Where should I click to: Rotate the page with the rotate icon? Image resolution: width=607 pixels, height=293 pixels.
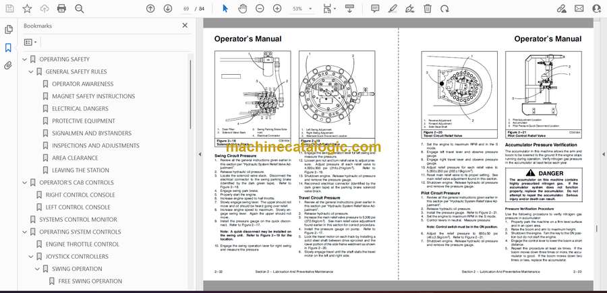click(x=445, y=9)
